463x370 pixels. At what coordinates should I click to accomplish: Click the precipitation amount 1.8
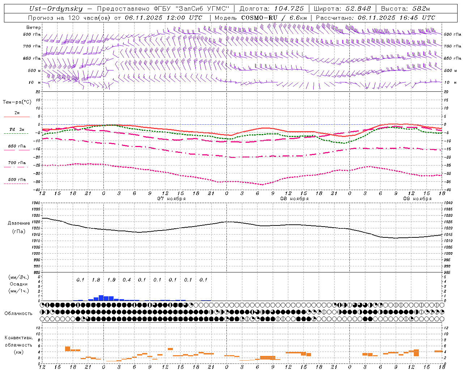[x=96, y=280]
